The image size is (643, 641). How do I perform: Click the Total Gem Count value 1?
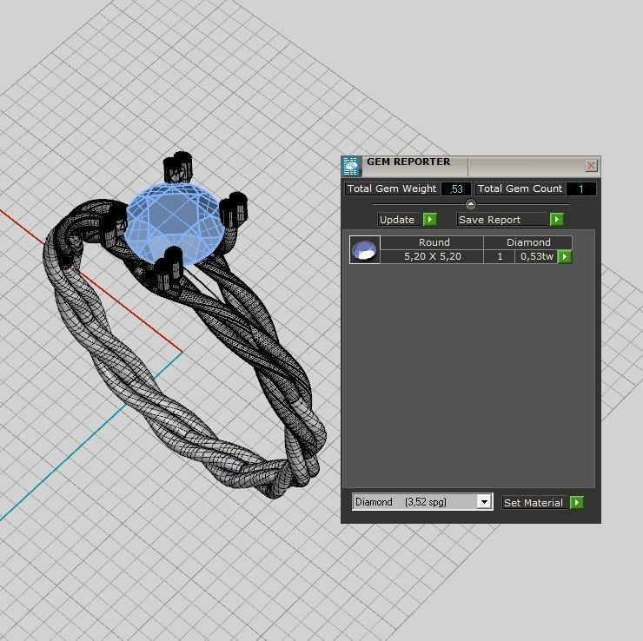pyautogui.click(x=581, y=189)
